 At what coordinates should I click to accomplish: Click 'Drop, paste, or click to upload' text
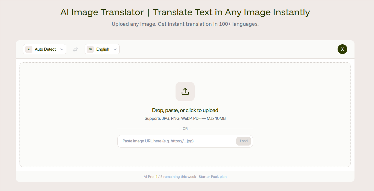[185, 110]
